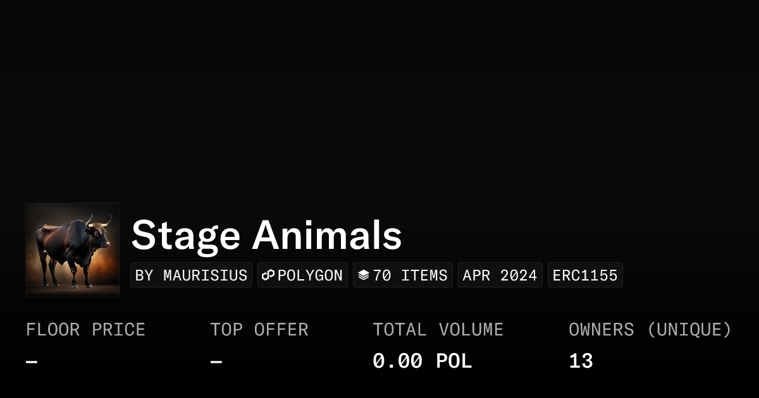This screenshot has width=759, height=398.
Task: Click the TOTAL VOLUME stat header
Action: click(x=438, y=330)
